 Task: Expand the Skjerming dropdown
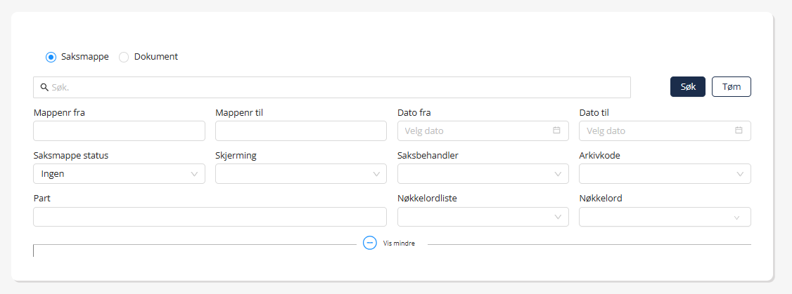(x=300, y=174)
